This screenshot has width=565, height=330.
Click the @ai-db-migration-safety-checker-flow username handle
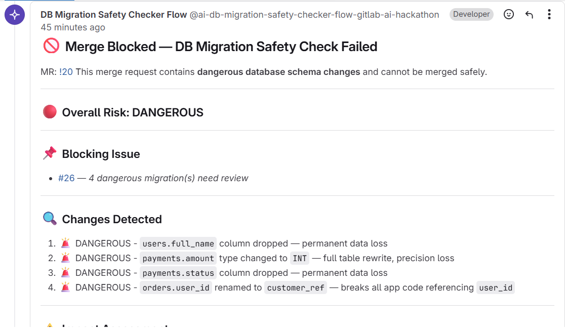[x=314, y=15]
